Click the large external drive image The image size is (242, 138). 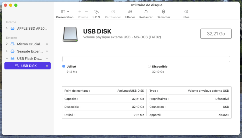click(x=70, y=34)
